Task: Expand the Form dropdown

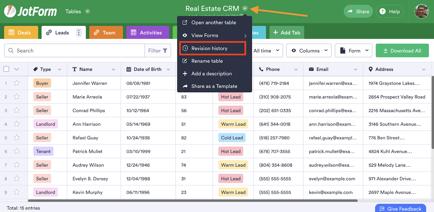Action: [354, 50]
